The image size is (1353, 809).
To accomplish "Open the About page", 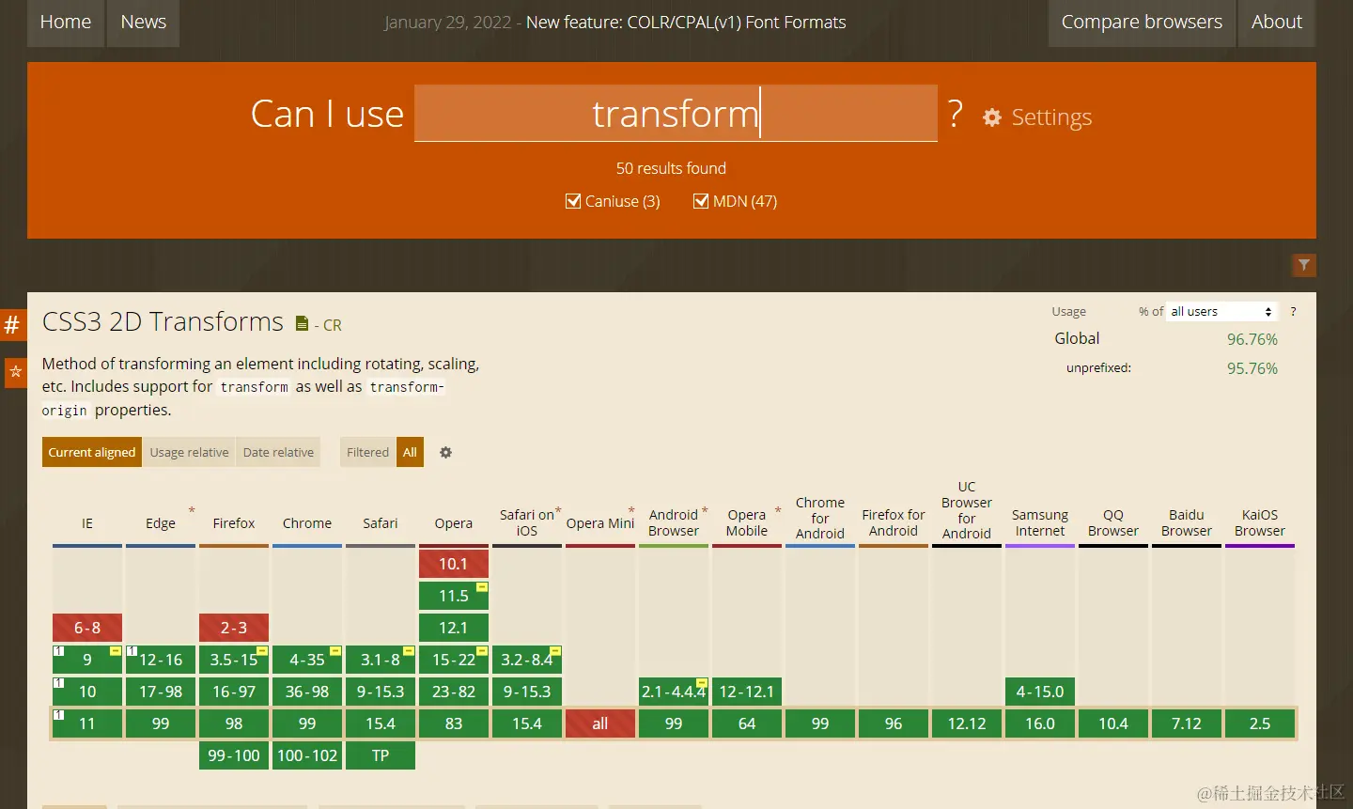I will click(x=1277, y=23).
